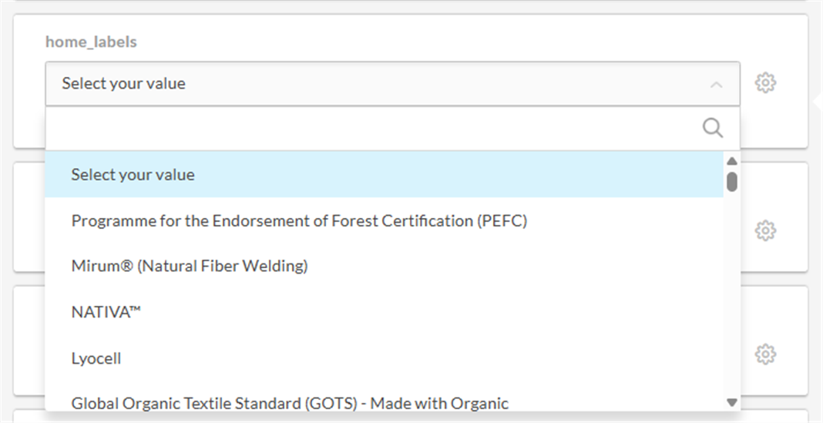
Task: Choose the highlighted 'Select your value' option
Action: 133,175
